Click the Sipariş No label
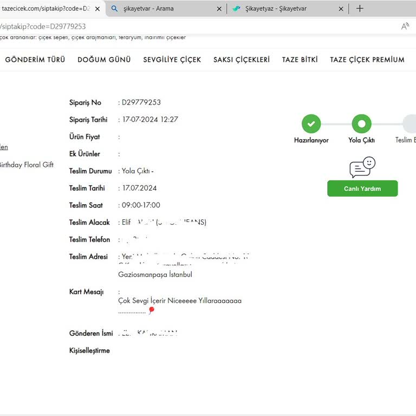This screenshot has width=416, height=416. pyautogui.click(x=85, y=102)
